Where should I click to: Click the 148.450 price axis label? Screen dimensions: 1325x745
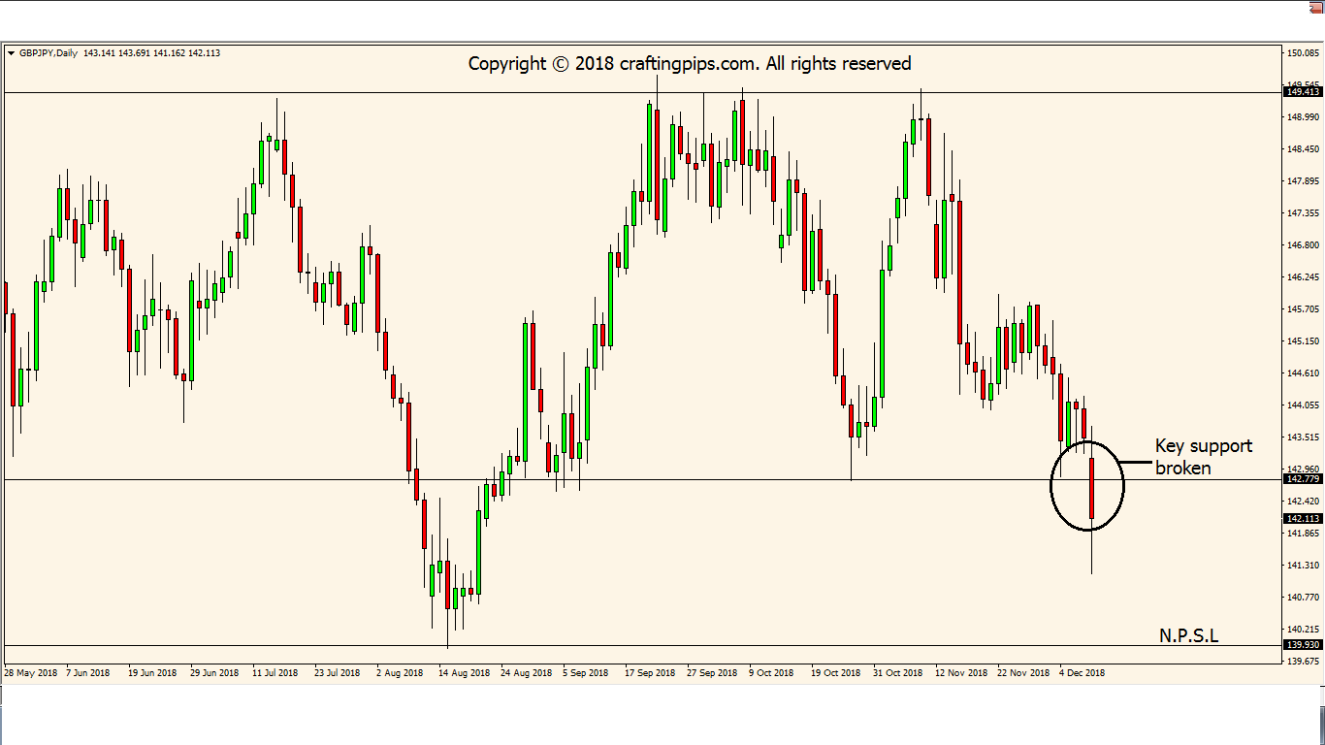pos(1304,149)
